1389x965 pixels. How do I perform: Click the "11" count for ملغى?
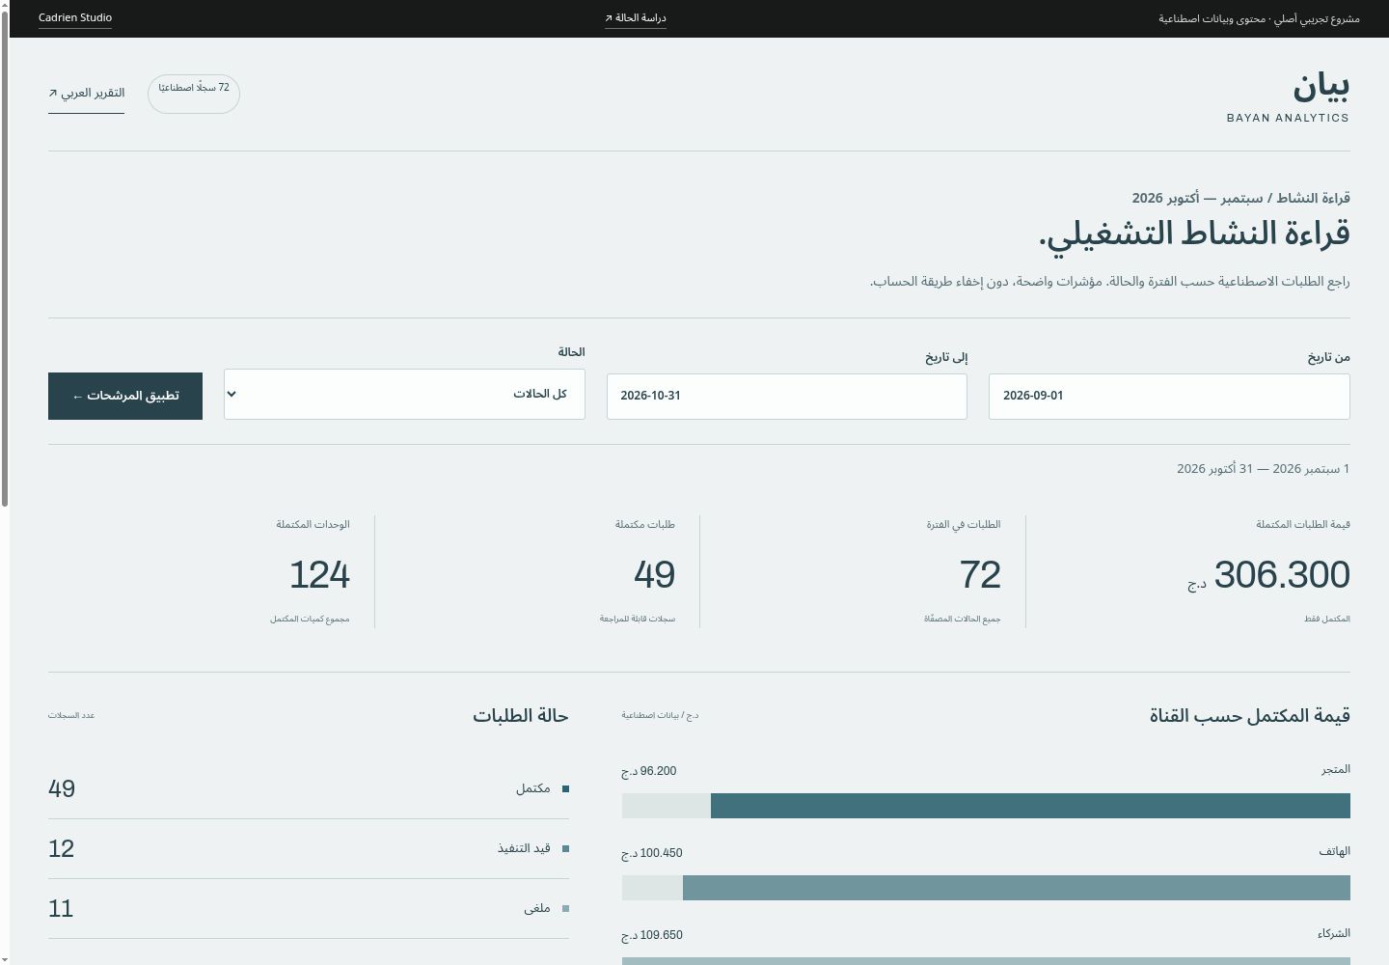coord(61,909)
